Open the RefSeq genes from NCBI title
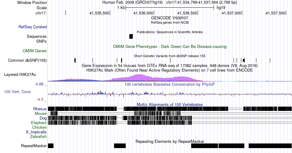The width and height of the screenshot is (292, 153). coord(170,22)
